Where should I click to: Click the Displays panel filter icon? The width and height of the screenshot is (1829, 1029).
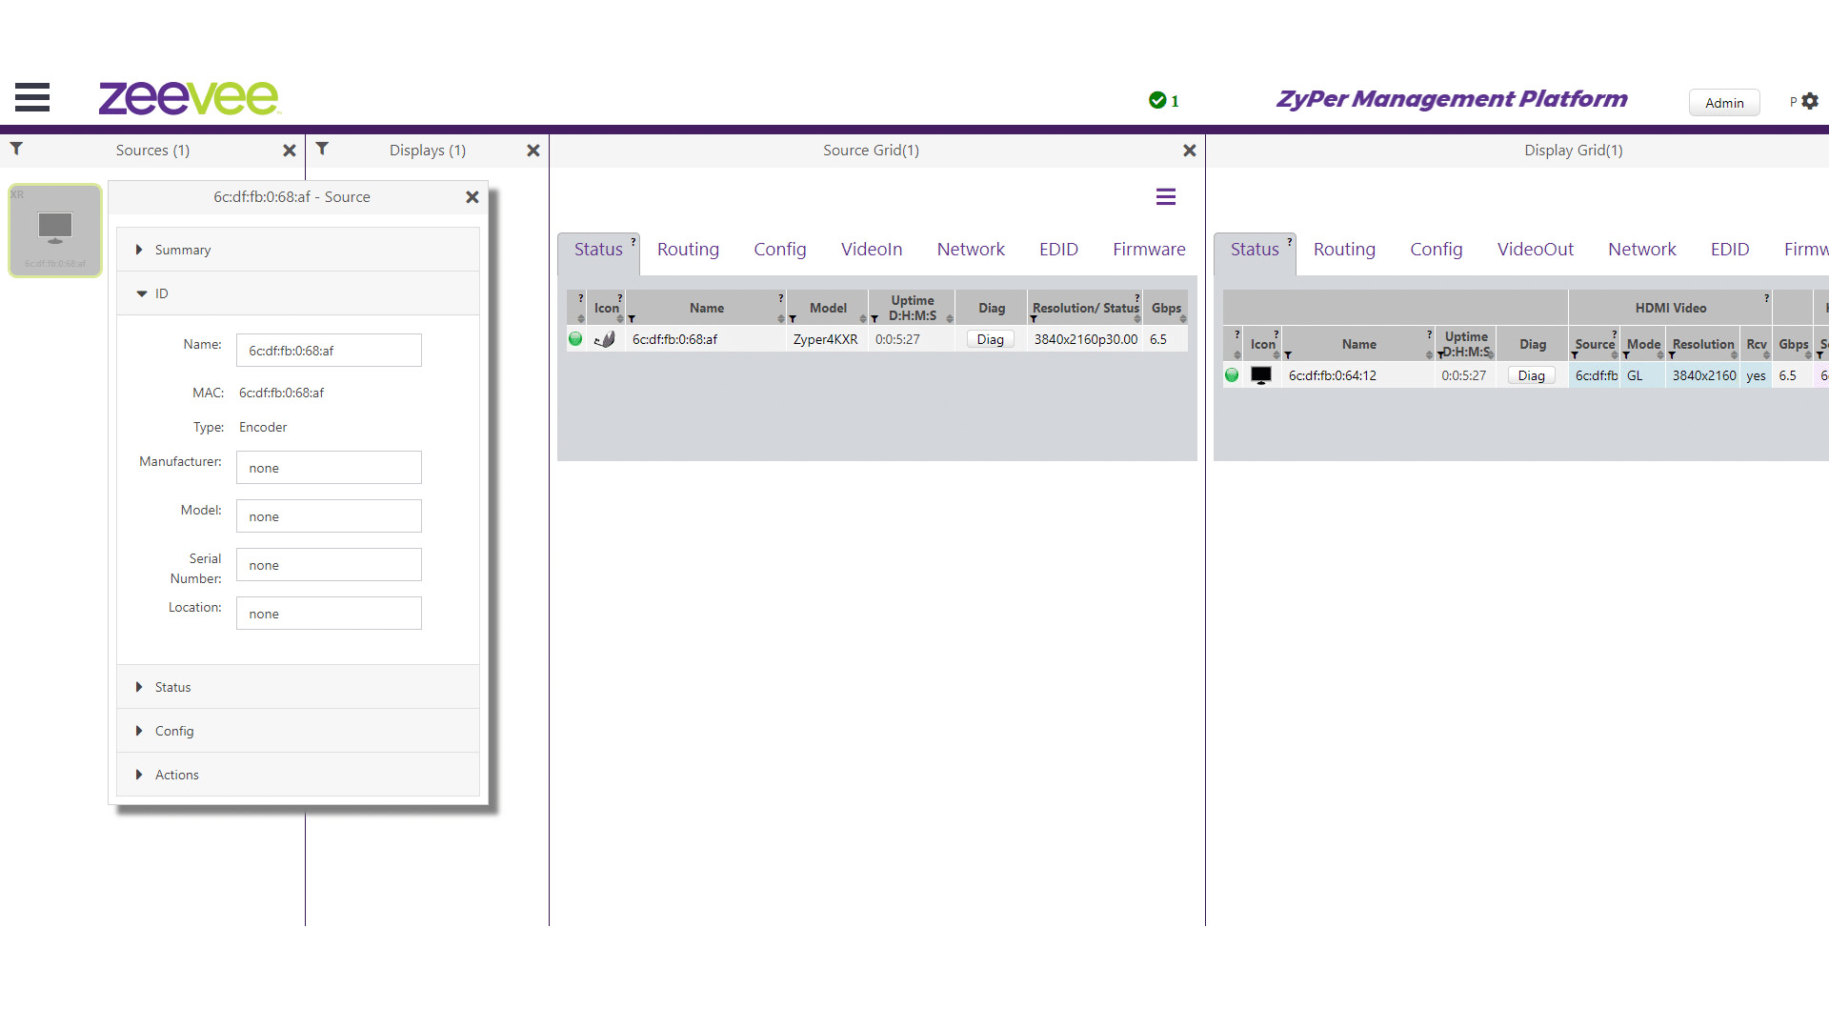(x=322, y=149)
